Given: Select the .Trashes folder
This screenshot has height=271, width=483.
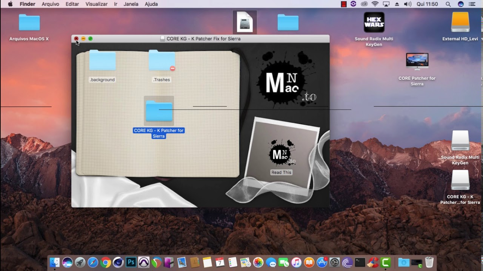Looking at the screenshot, I should 162,61.
